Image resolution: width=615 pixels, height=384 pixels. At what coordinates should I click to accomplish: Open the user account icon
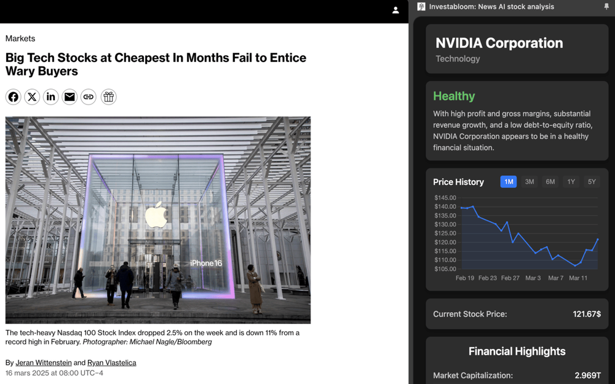395,10
